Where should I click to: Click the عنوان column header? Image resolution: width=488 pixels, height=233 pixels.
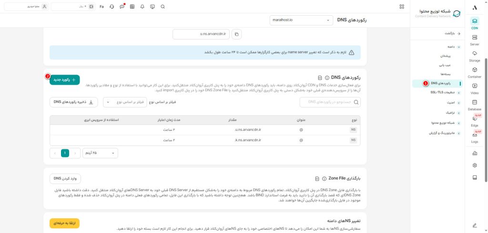(x=301, y=120)
